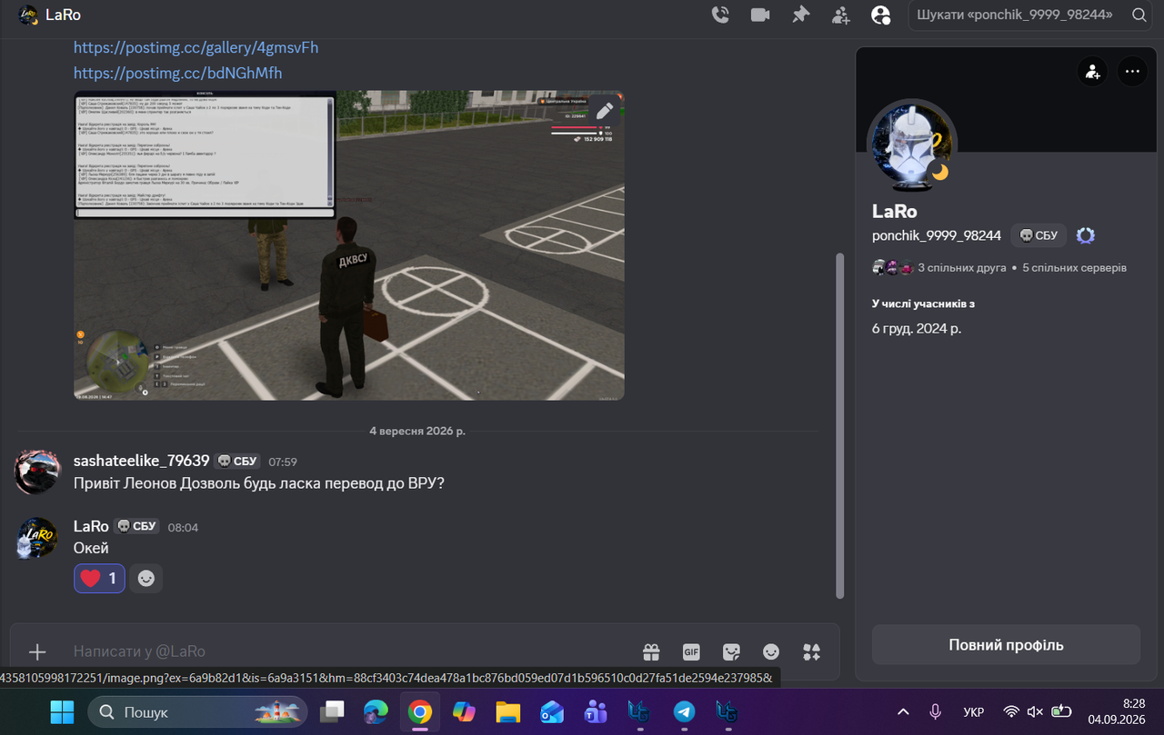This screenshot has width=1164, height=735.
Task: Open the three-dot more options in profile panel
Action: [1132, 71]
